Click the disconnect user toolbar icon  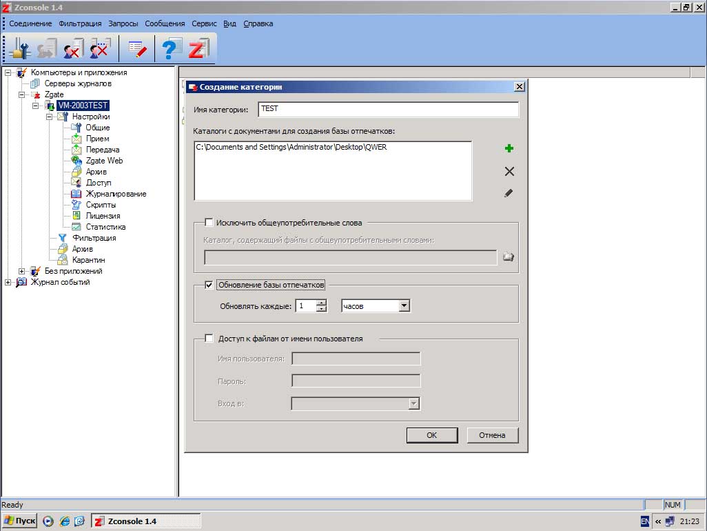[74, 49]
